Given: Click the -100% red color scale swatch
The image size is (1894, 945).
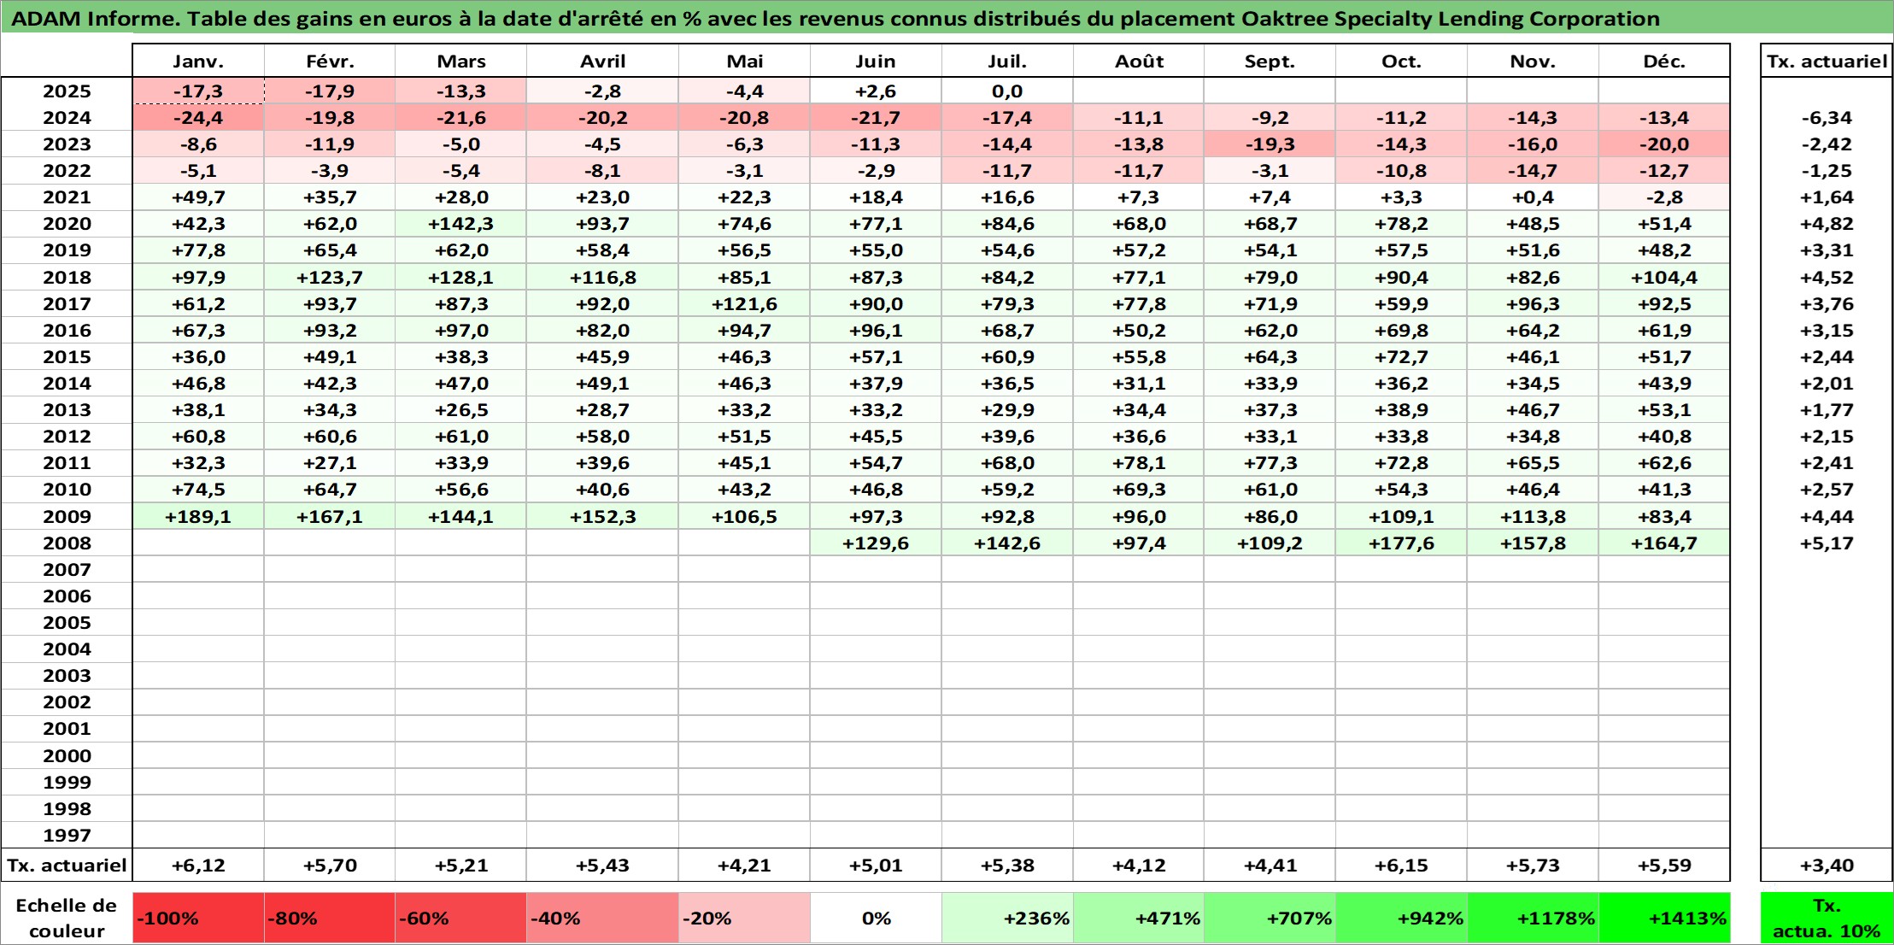Looking at the screenshot, I should point(198,918).
